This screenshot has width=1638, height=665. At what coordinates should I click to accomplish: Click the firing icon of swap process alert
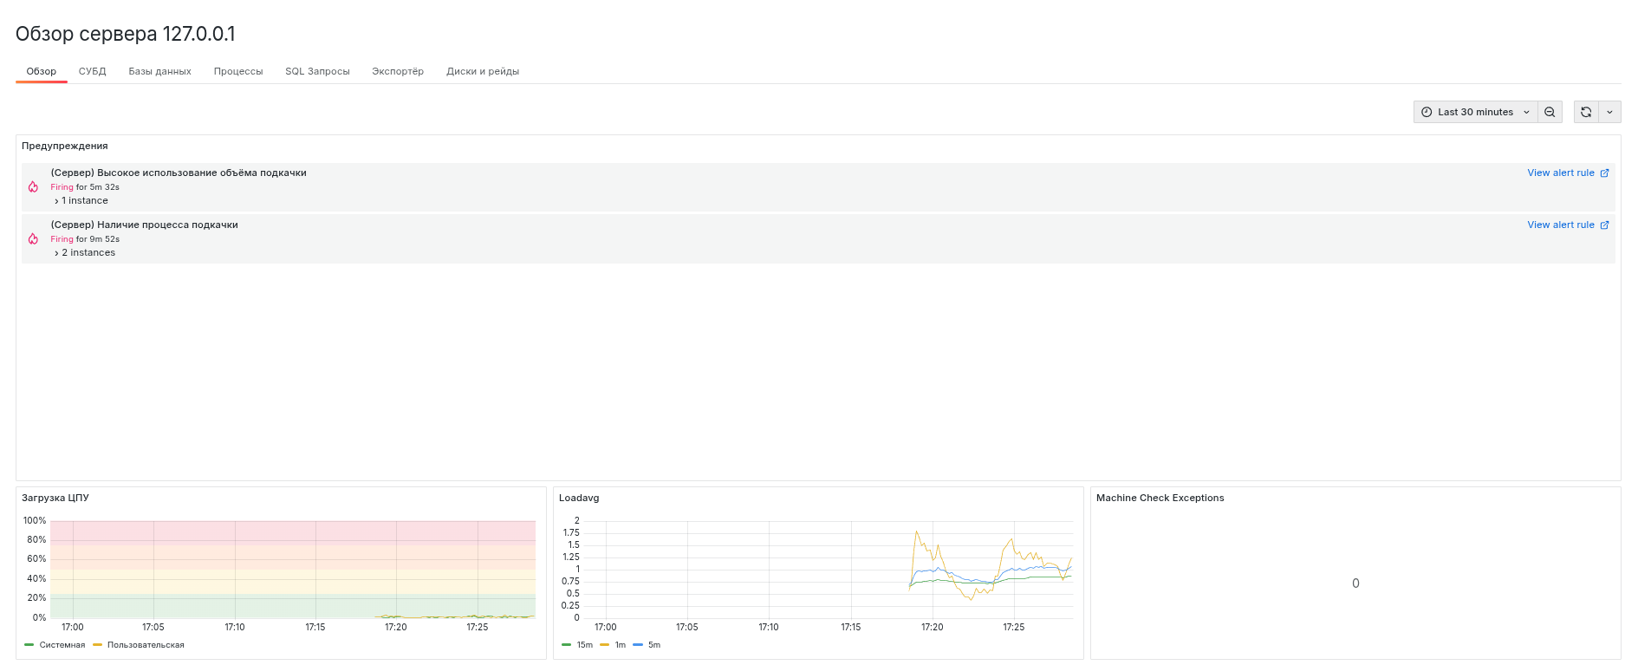click(33, 239)
